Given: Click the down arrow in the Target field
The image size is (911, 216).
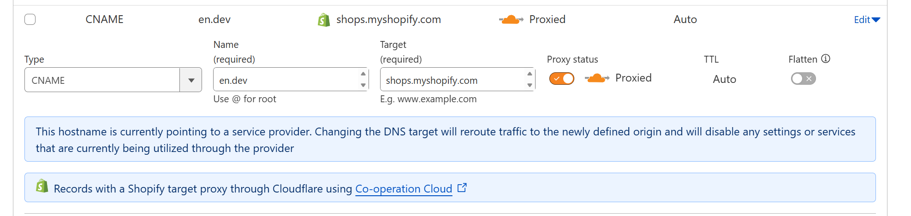Looking at the screenshot, I should 530,85.
